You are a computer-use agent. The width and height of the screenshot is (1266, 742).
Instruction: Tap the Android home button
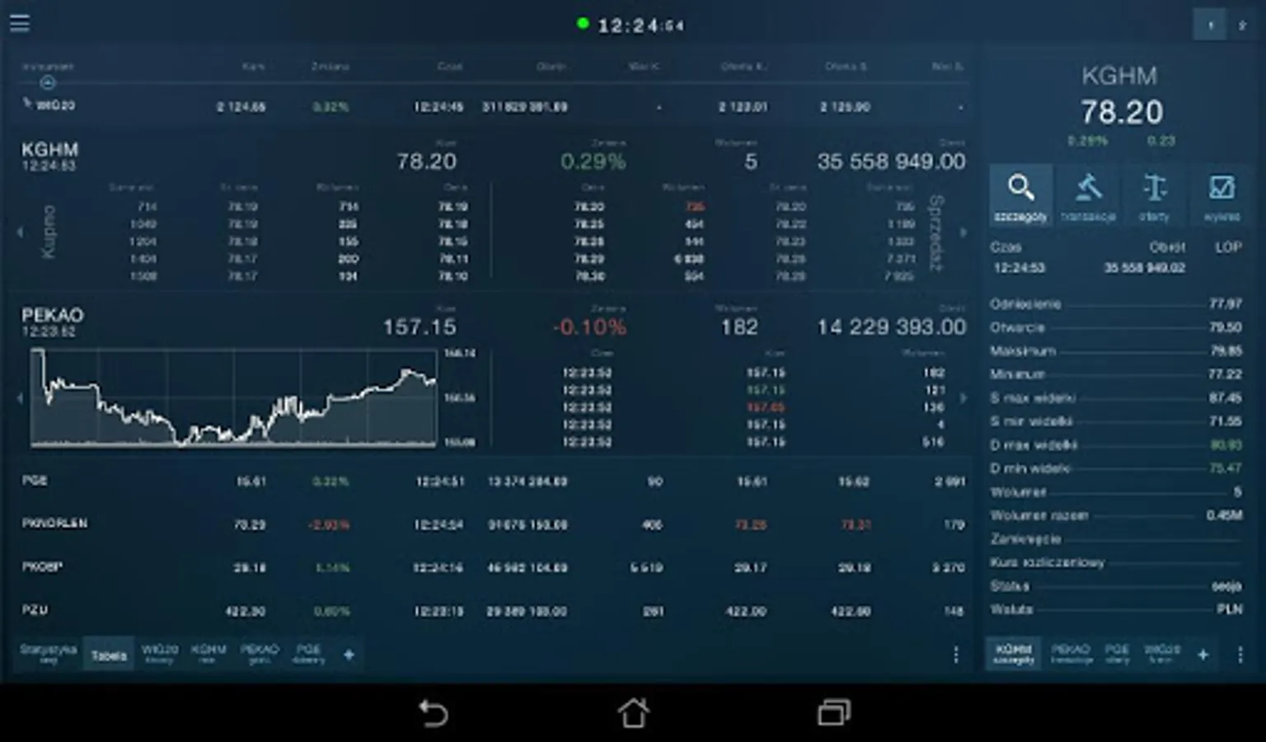[x=633, y=712]
